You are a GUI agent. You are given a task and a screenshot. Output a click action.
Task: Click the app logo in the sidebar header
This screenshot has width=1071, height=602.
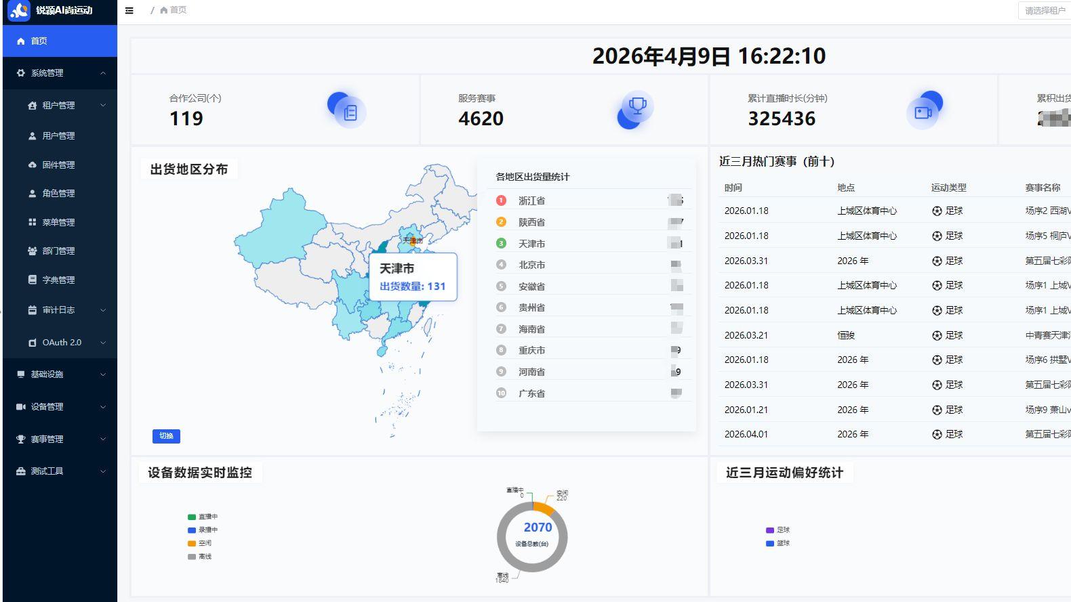(x=20, y=10)
